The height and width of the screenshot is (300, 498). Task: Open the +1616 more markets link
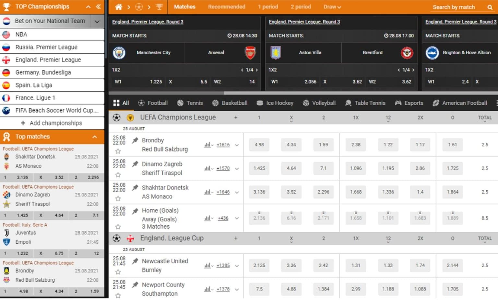pyautogui.click(x=223, y=145)
